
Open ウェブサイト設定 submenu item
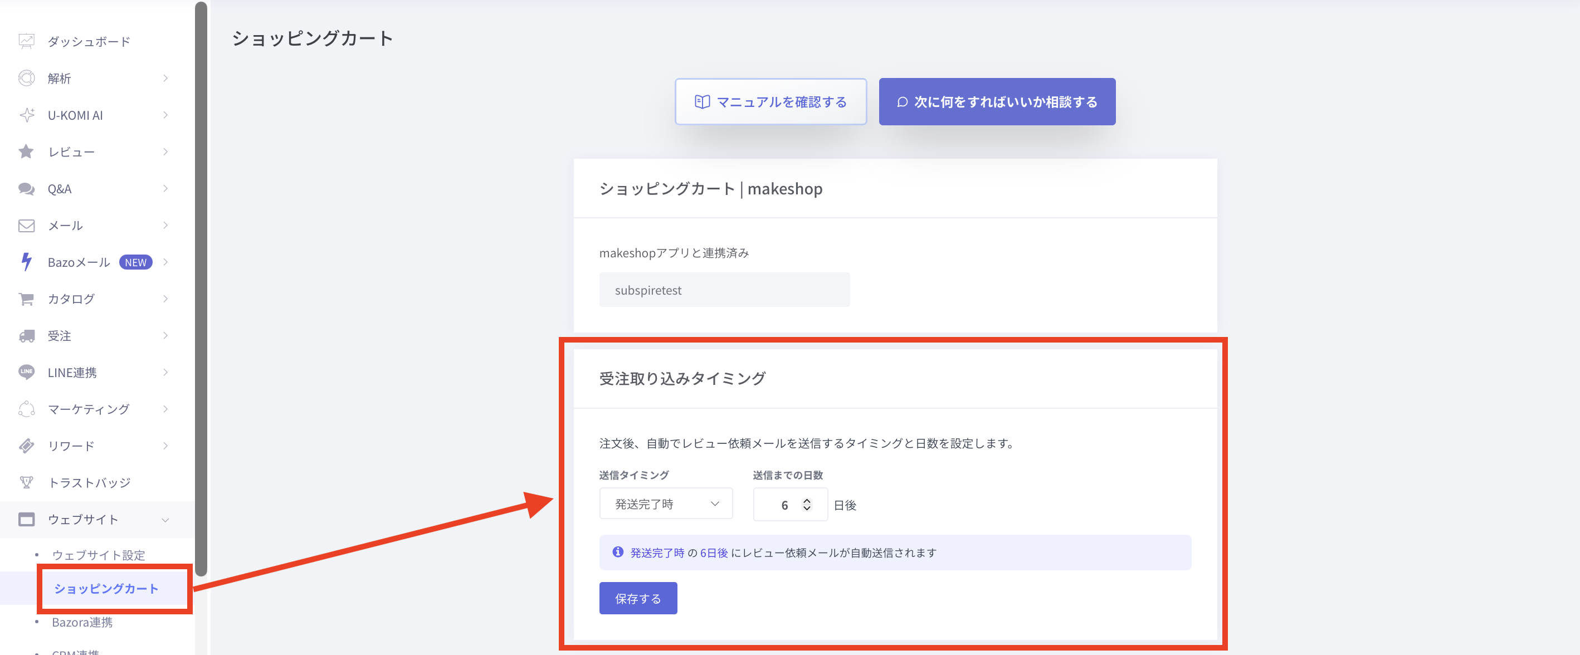coord(98,555)
